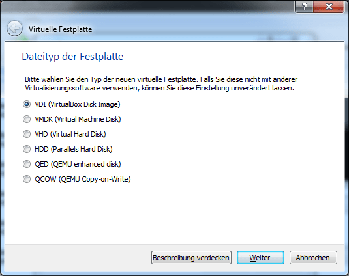Open help with the question mark button

tap(304, 7)
